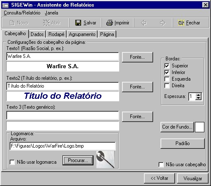Switch to the Agrupamento tab

coord(82,34)
